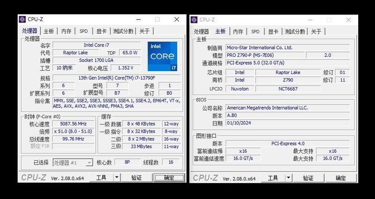Click the 8 x 32 KBytes L1 instruction value
Viewport: 375px width, 199px height.
(142, 132)
